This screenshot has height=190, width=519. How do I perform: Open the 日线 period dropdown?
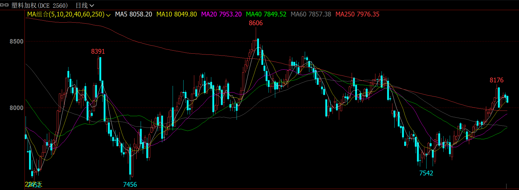[x=85, y=5]
